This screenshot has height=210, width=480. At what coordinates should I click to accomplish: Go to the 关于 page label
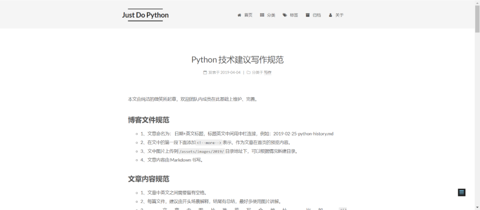[x=339, y=15]
